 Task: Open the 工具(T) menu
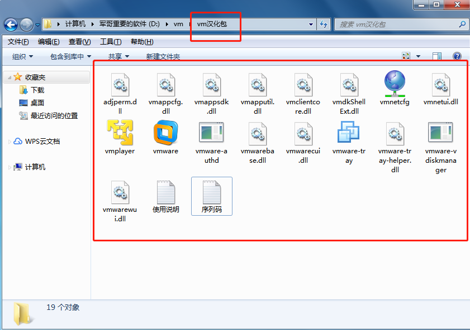click(x=111, y=42)
